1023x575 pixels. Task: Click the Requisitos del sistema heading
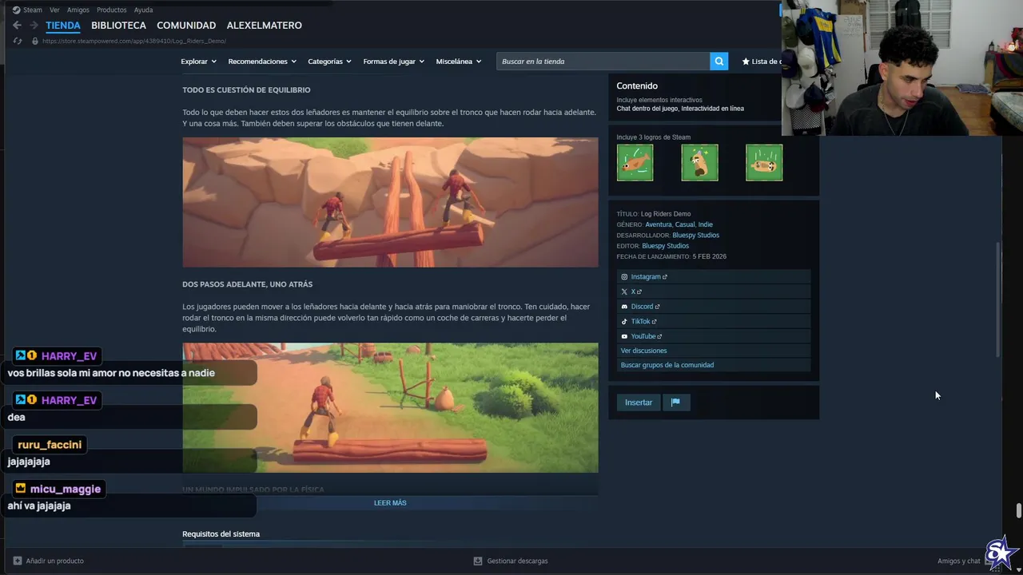pos(221,533)
